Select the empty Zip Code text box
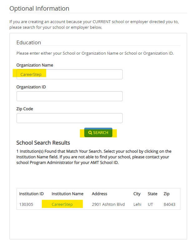Screen dimensions: 191x242 [x=69, y=118]
